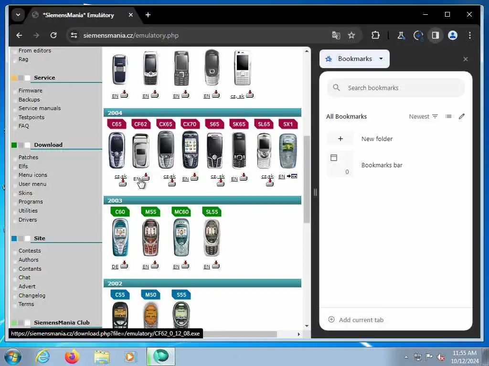
Task: Launch Internet Explorer from taskbar
Action: [x=43, y=356]
